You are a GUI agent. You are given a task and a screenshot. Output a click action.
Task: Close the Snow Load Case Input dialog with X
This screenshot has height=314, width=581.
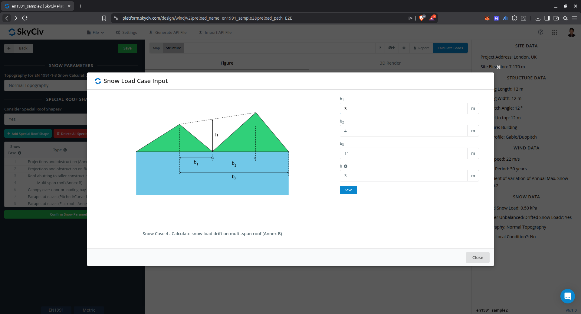click(x=498, y=67)
